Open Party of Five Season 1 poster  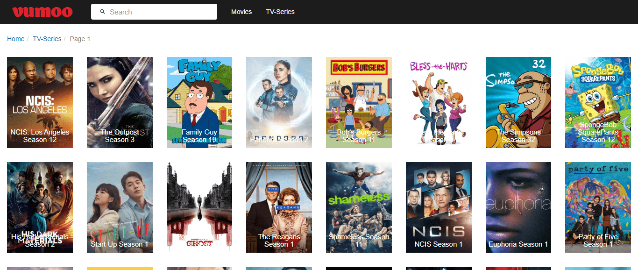coord(598,207)
